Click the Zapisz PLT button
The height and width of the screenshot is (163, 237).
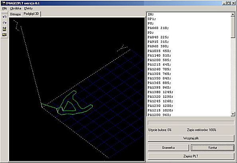pyautogui.click(x=191, y=156)
